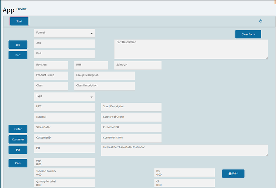
Task: Focus the Short Description field
Action: tap(131, 107)
